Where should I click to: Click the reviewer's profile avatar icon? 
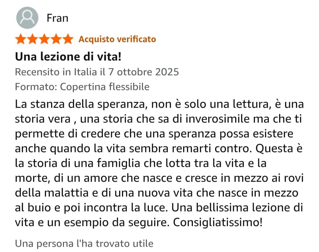pos(27,18)
